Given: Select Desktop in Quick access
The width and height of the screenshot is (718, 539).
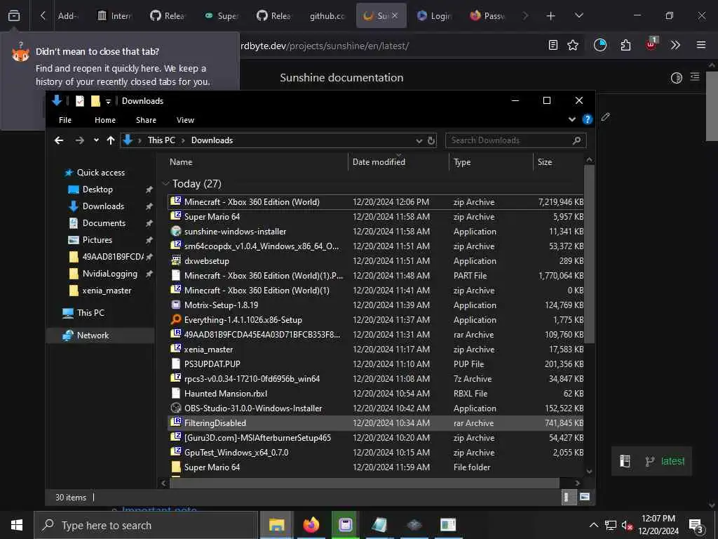Looking at the screenshot, I should click(x=97, y=189).
